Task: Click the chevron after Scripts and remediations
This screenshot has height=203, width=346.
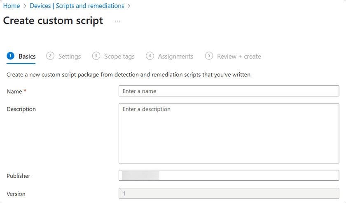Action: pos(129,6)
